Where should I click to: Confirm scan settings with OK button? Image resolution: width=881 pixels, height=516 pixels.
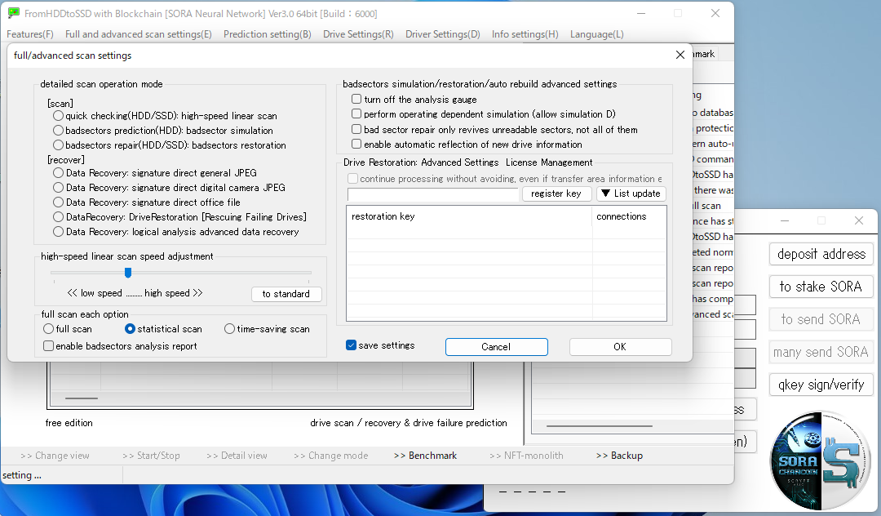pyautogui.click(x=620, y=347)
